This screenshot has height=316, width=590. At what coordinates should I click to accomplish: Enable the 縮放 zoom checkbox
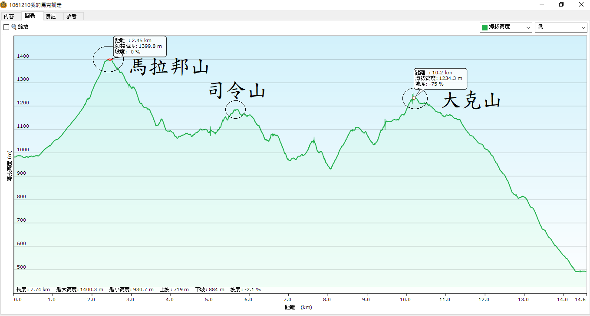click(6, 27)
